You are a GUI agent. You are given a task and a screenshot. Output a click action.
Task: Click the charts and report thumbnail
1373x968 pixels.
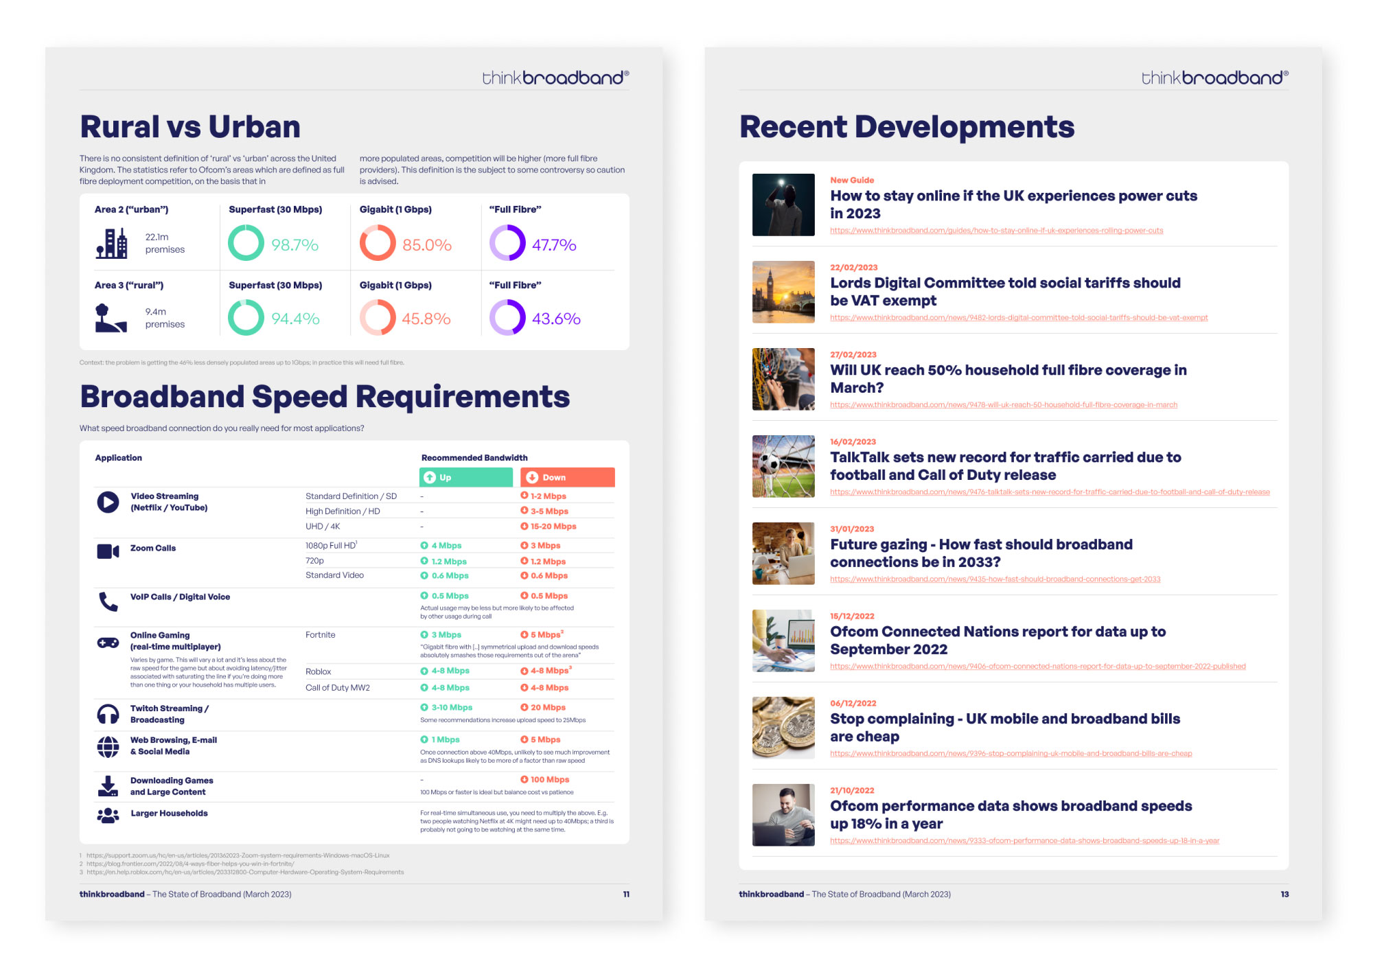click(x=783, y=641)
